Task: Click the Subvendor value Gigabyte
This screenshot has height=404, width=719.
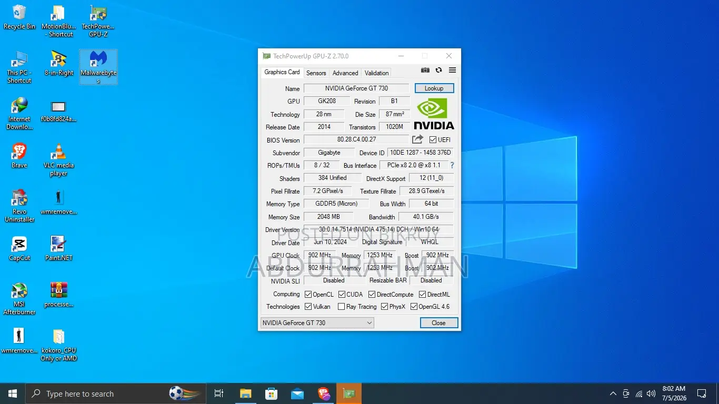Action: pos(329,153)
